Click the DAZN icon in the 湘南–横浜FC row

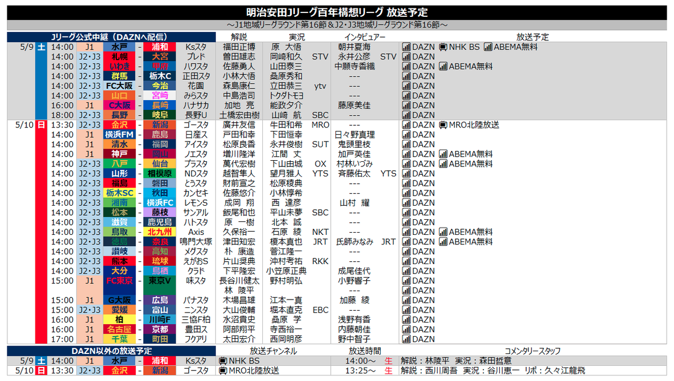click(x=407, y=203)
